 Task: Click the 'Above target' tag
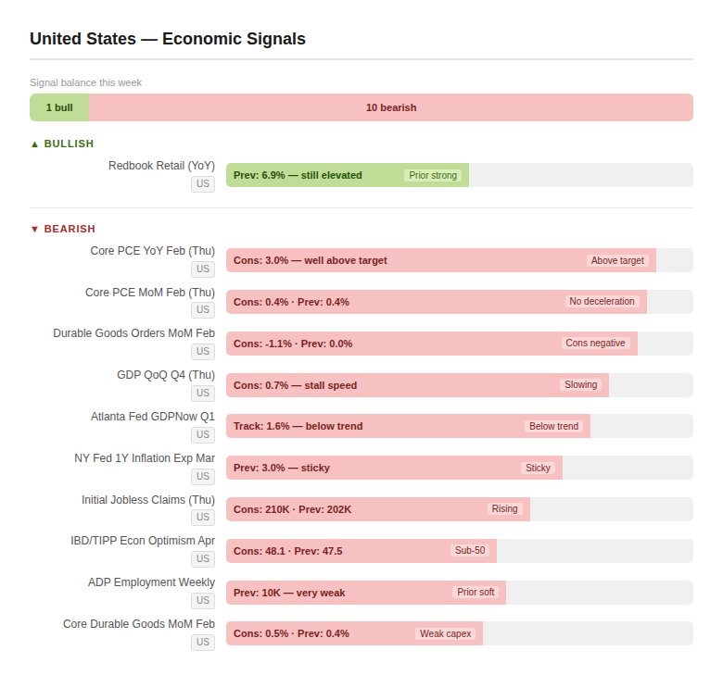pyautogui.click(x=617, y=260)
